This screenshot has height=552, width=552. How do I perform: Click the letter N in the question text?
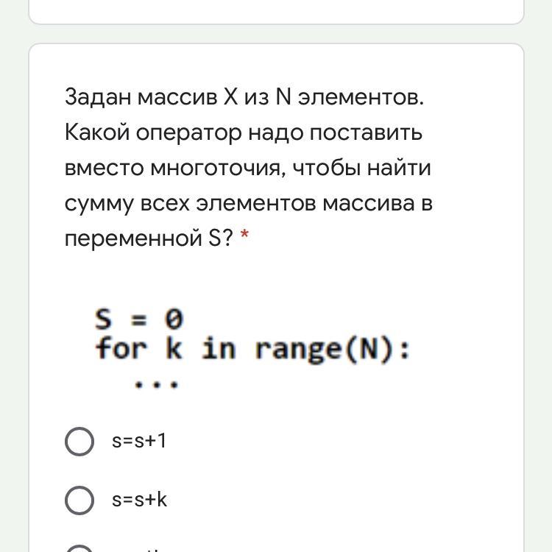(283, 96)
